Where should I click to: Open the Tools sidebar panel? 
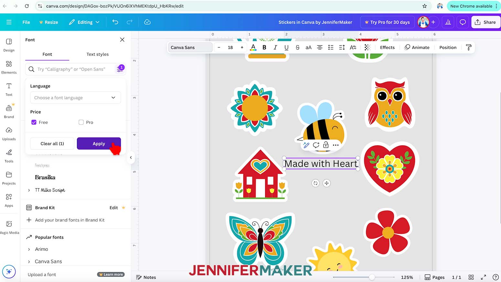[x=9, y=156]
